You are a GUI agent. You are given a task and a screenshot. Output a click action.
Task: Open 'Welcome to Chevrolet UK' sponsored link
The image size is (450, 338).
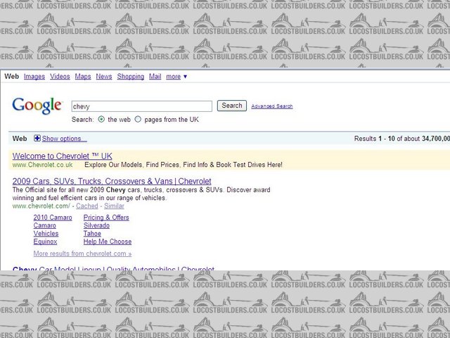pyautogui.click(x=62, y=156)
